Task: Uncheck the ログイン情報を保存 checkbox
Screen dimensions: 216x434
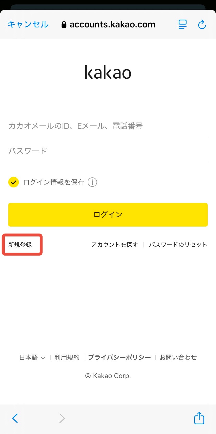Action: click(x=14, y=182)
